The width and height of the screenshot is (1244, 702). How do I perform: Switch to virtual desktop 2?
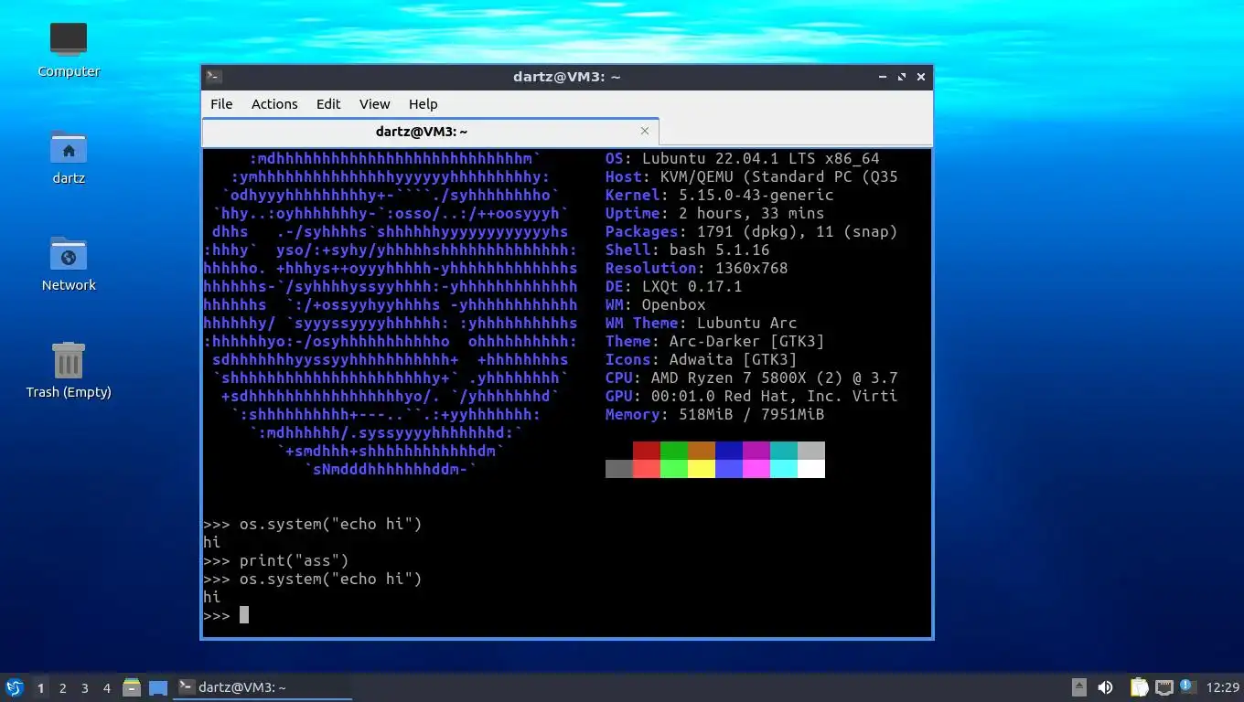click(x=62, y=687)
